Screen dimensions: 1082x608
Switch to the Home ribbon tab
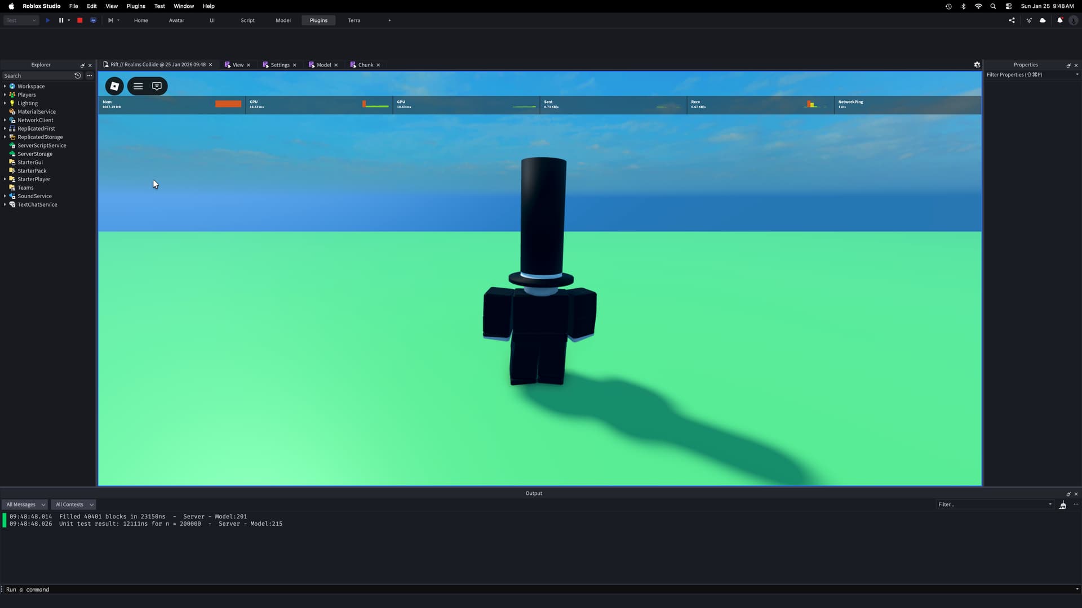tap(141, 20)
